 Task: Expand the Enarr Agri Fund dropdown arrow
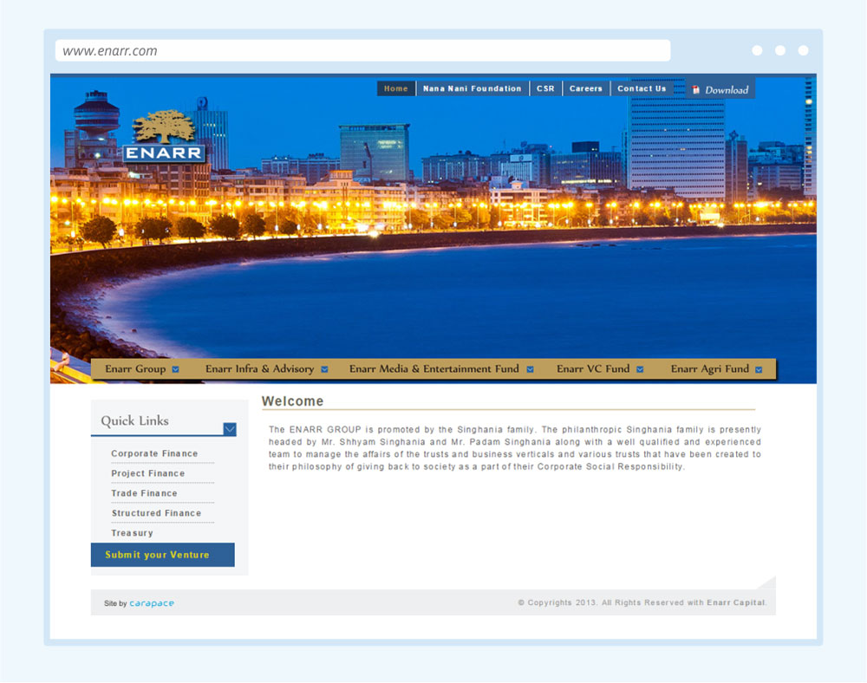[x=759, y=370]
